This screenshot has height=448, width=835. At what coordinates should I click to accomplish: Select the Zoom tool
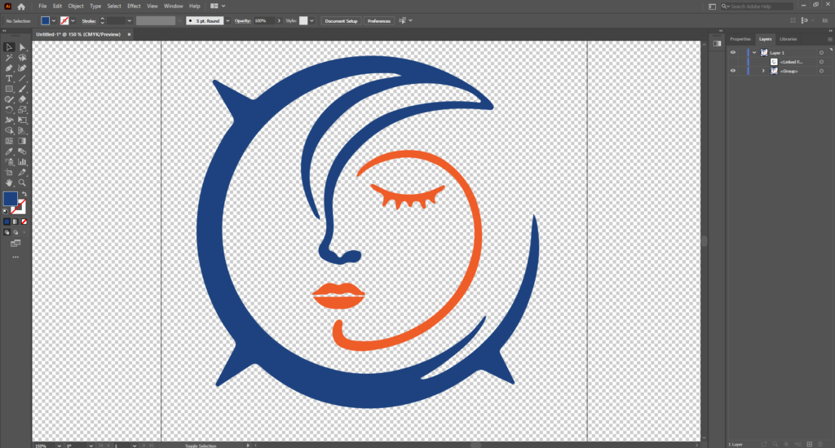click(22, 182)
